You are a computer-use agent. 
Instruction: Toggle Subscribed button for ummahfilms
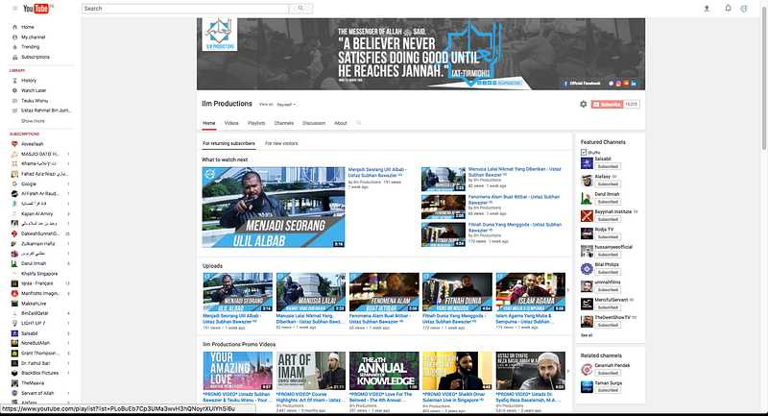tap(608, 289)
